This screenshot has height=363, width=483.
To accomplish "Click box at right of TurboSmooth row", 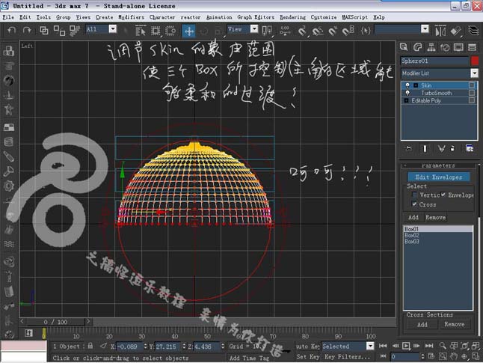I will (x=472, y=93).
